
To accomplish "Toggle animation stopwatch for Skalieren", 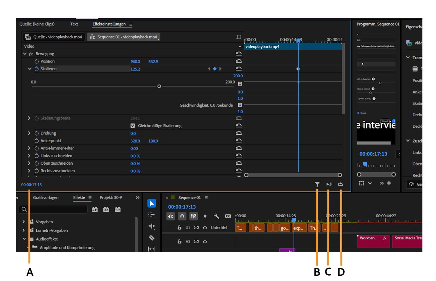I will [37, 69].
